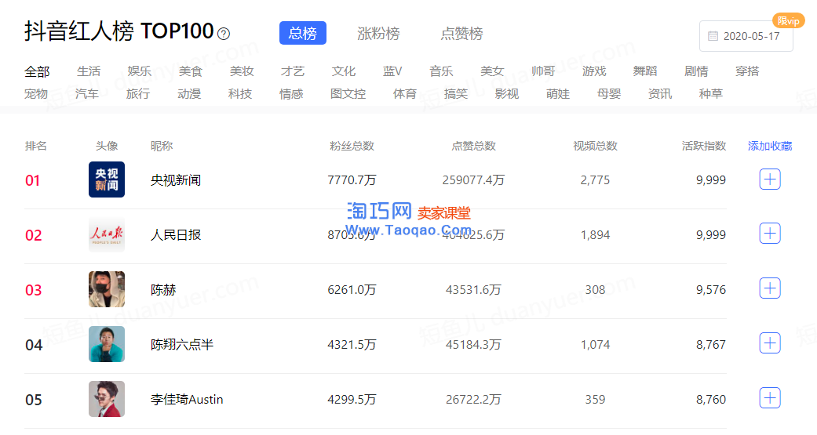
Task: Filter by 娱乐 category
Action: click(x=140, y=71)
